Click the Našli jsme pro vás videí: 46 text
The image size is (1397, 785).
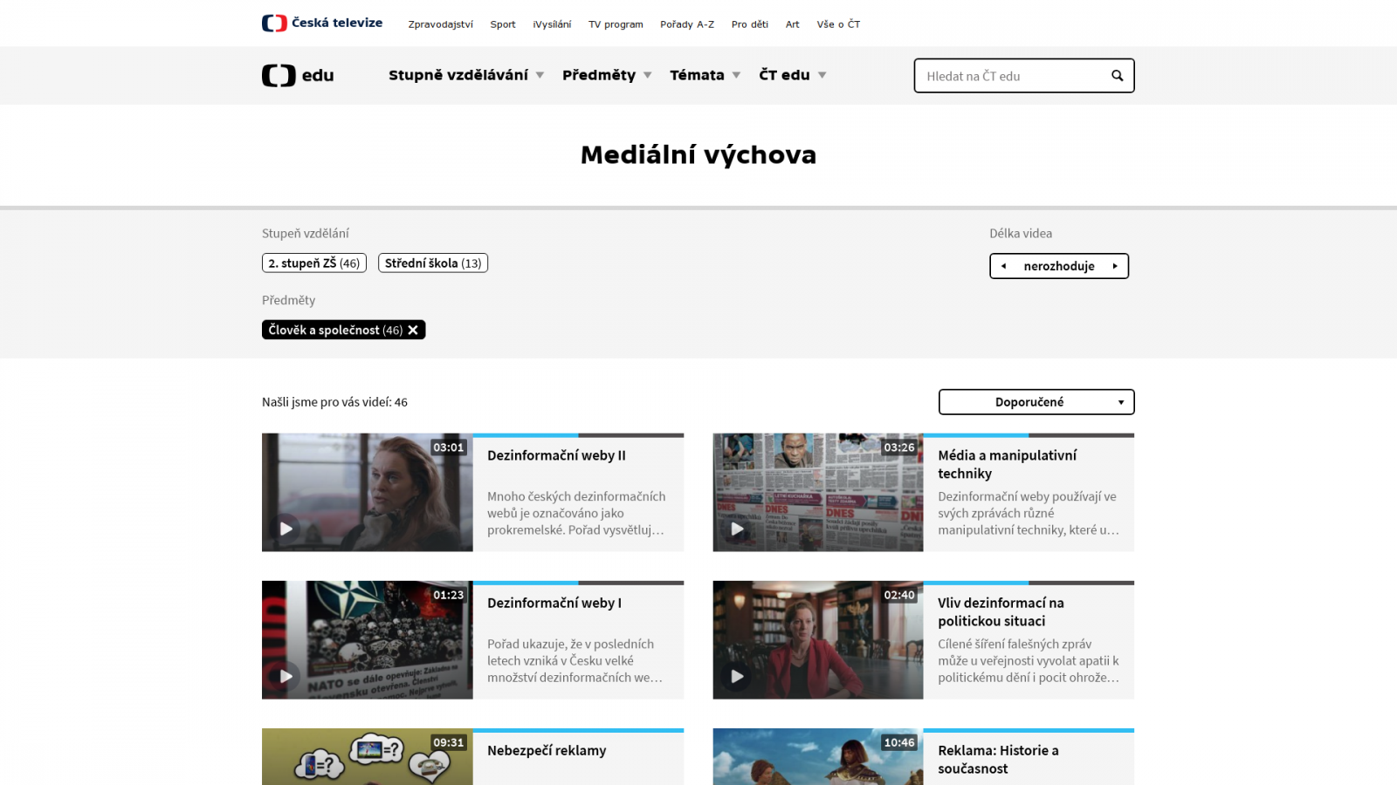tap(334, 402)
